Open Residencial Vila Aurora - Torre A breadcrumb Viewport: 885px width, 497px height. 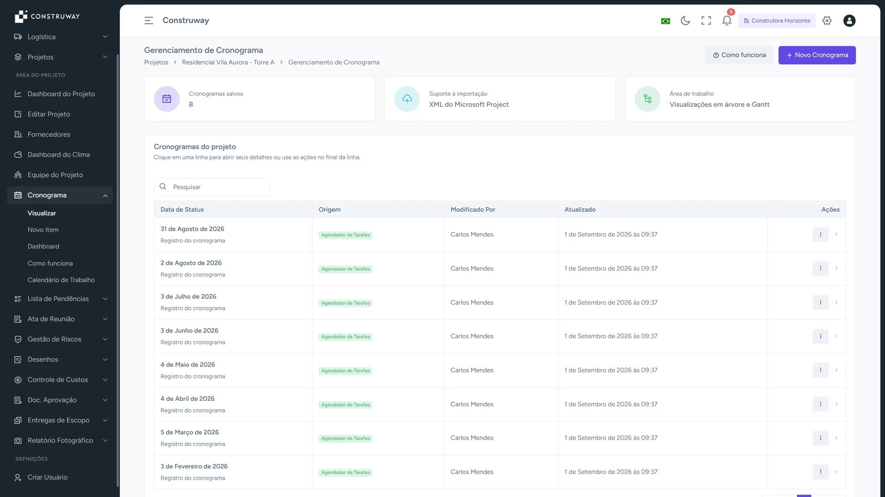click(228, 62)
